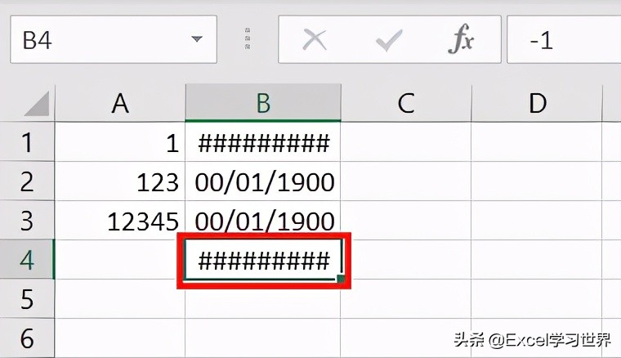621x358 pixels.
Task: Click the formula bar showing -1
Action: tap(564, 39)
